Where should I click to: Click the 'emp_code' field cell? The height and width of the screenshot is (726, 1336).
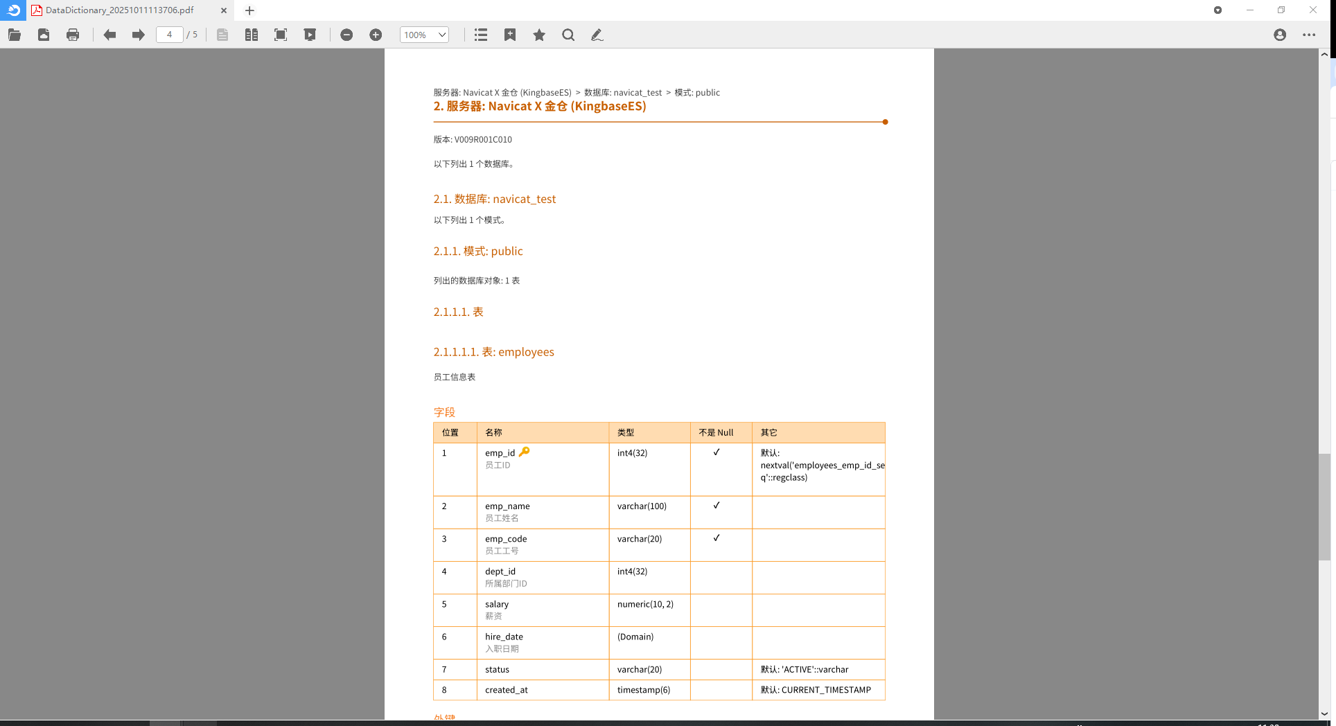tap(543, 544)
